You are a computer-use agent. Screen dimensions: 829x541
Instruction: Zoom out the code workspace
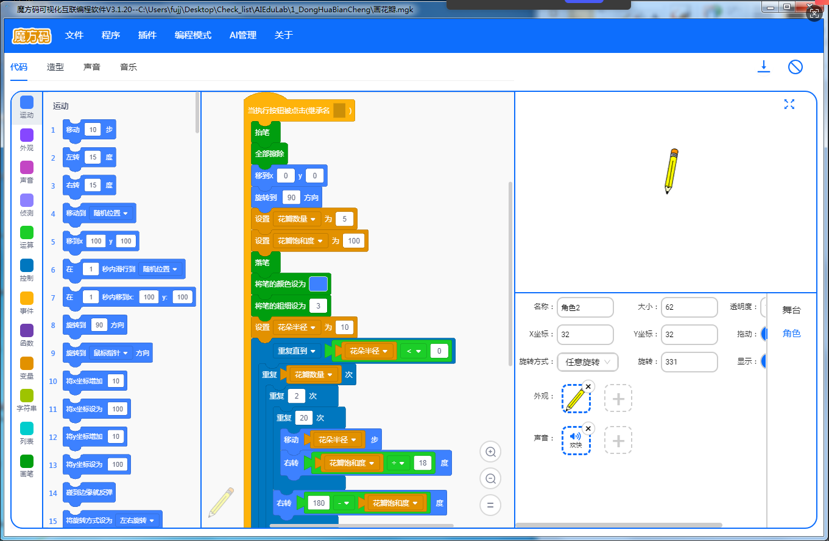[x=490, y=478]
